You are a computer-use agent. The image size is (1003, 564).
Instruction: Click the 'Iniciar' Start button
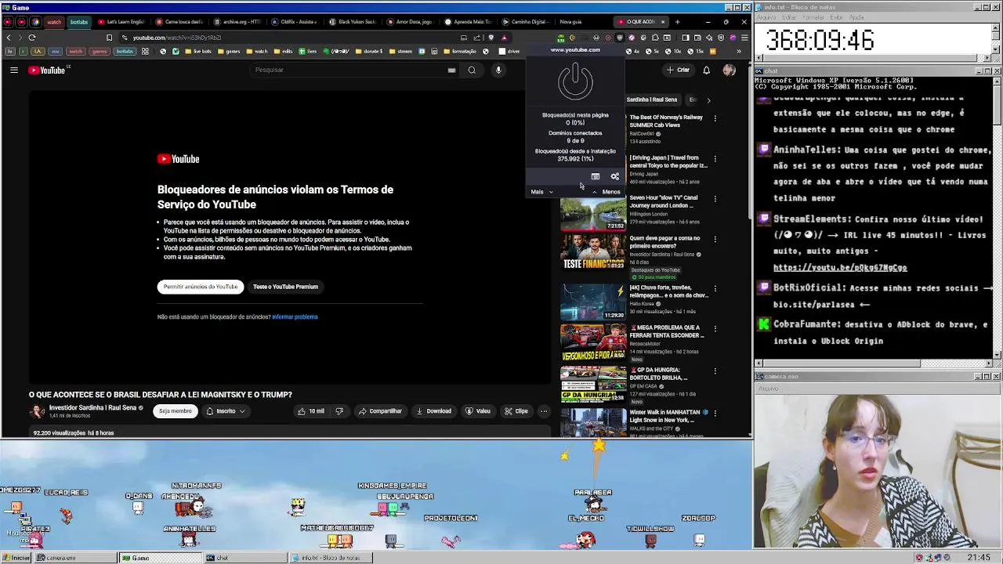pyautogui.click(x=16, y=558)
